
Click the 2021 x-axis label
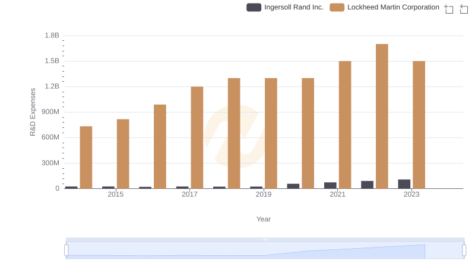pyautogui.click(x=337, y=194)
